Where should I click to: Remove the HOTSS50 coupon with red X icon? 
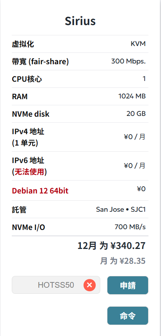coord(90,285)
